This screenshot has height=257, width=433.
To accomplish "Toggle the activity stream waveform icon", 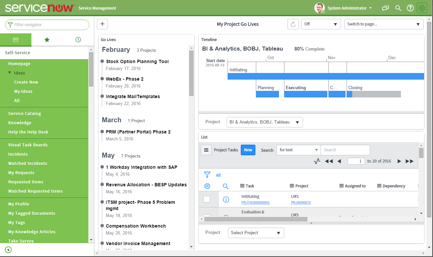I will (317, 161).
